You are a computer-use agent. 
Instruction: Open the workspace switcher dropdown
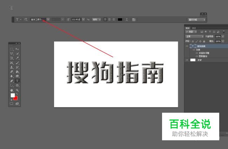pyautogui.click(x=196, y=20)
